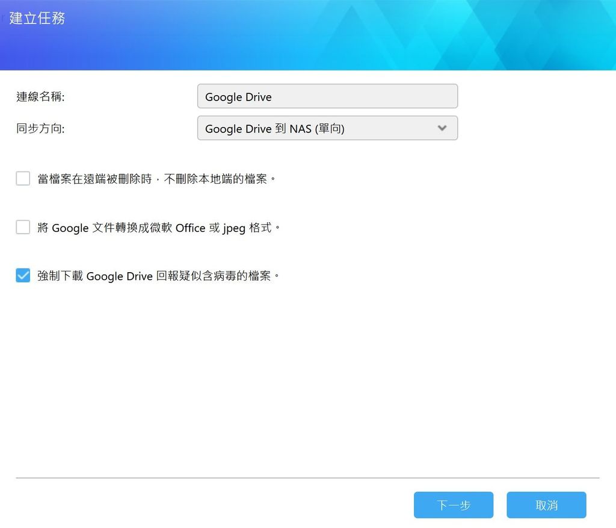
Task: Check converting Google docs to Office or jpeg
Action: click(23, 227)
